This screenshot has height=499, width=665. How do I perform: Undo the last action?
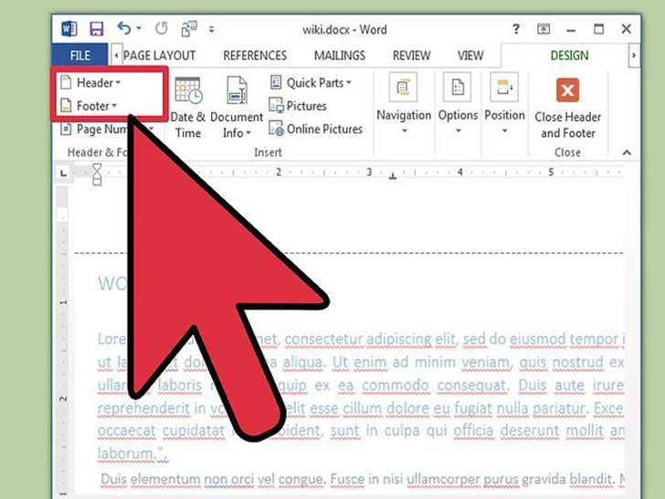(124, 29)
